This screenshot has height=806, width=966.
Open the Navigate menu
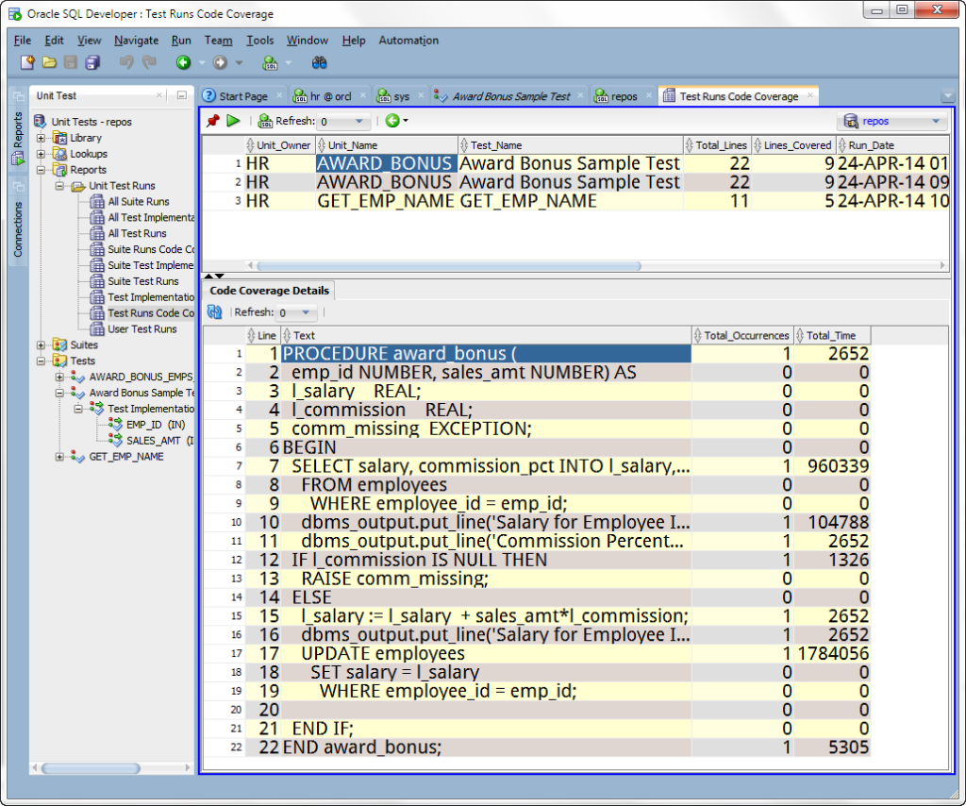pos(136,41)
